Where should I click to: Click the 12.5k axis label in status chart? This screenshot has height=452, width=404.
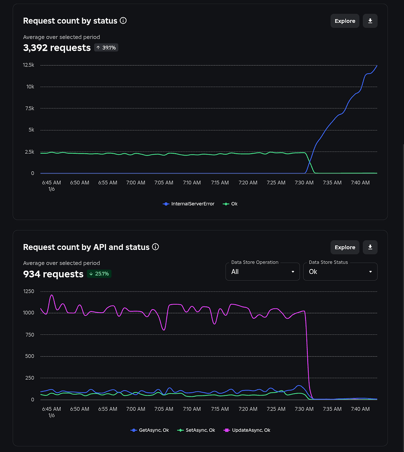[28, 65]
